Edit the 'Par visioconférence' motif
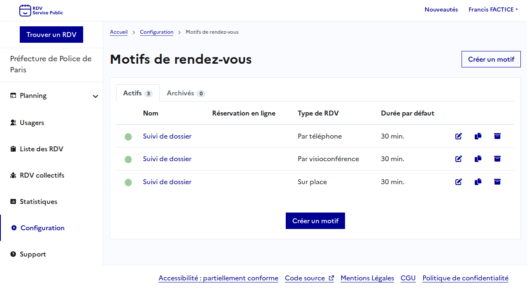The width and height of the screenshot is (527, 296). [x=458, y=159]
